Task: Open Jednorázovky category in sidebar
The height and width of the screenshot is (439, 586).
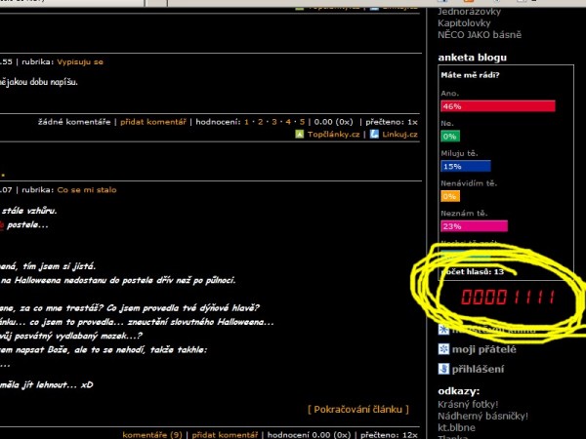Action: 469,12
